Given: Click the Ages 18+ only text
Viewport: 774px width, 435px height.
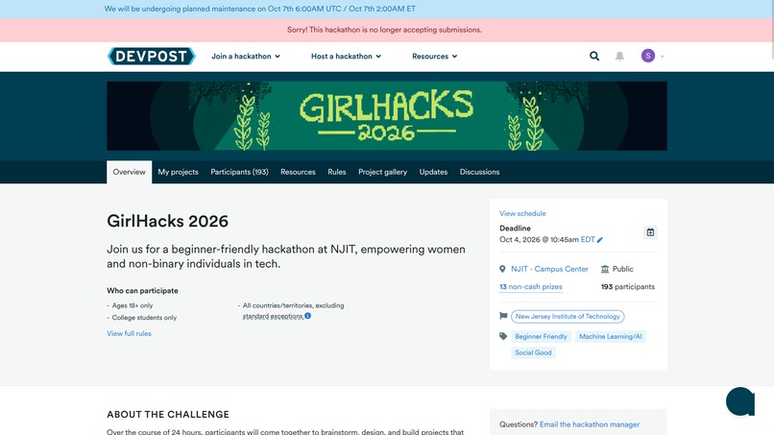Looking at the screenshot, I should click(x=133, y=305).
